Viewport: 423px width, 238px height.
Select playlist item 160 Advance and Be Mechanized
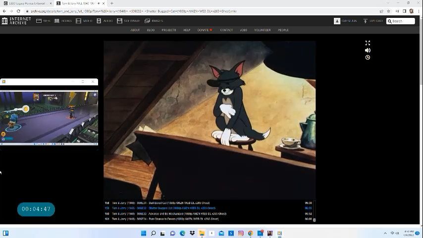(208, 214)
